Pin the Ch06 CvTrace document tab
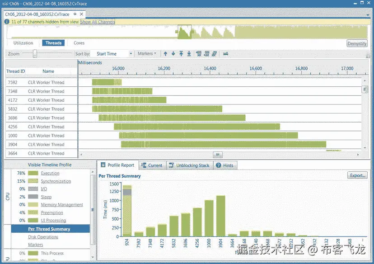Viewport: 374px width, 264px height. coord(75,14)
